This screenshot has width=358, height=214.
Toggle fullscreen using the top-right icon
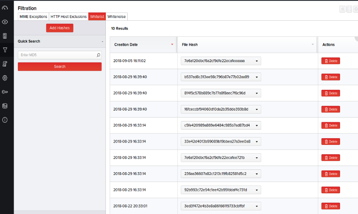pos(349,9)
